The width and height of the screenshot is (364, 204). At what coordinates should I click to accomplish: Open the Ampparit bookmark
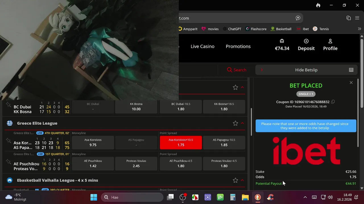pos(188,29)
